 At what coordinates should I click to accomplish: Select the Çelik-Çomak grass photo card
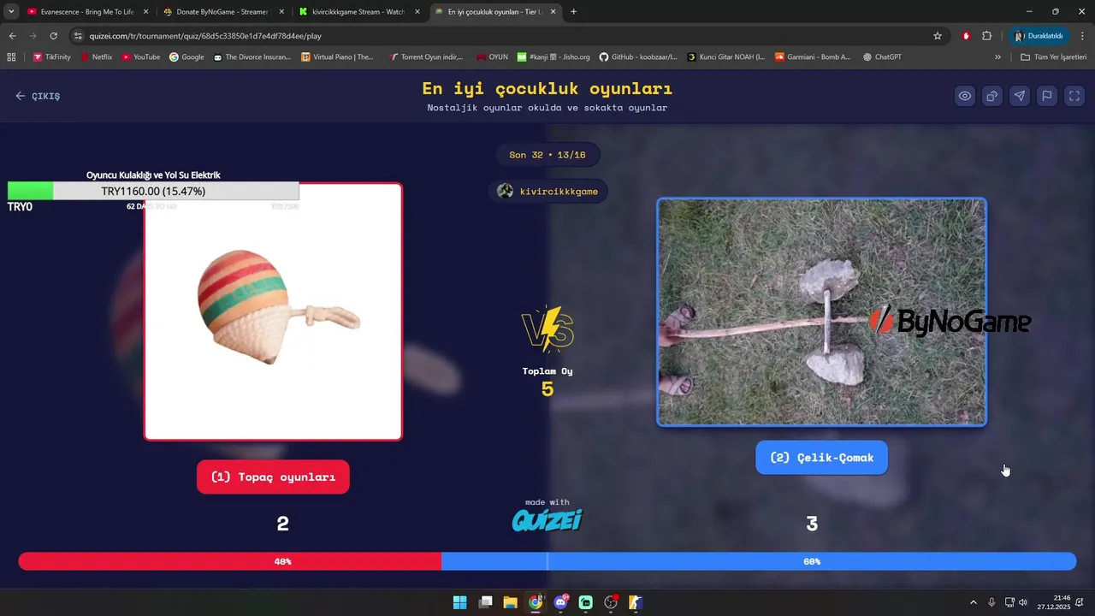[821, 312]
